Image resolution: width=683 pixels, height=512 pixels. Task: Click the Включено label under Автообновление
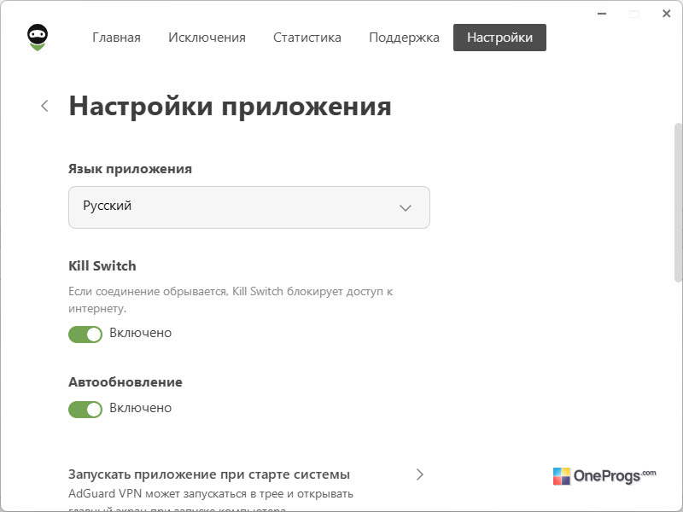[140, 408]
